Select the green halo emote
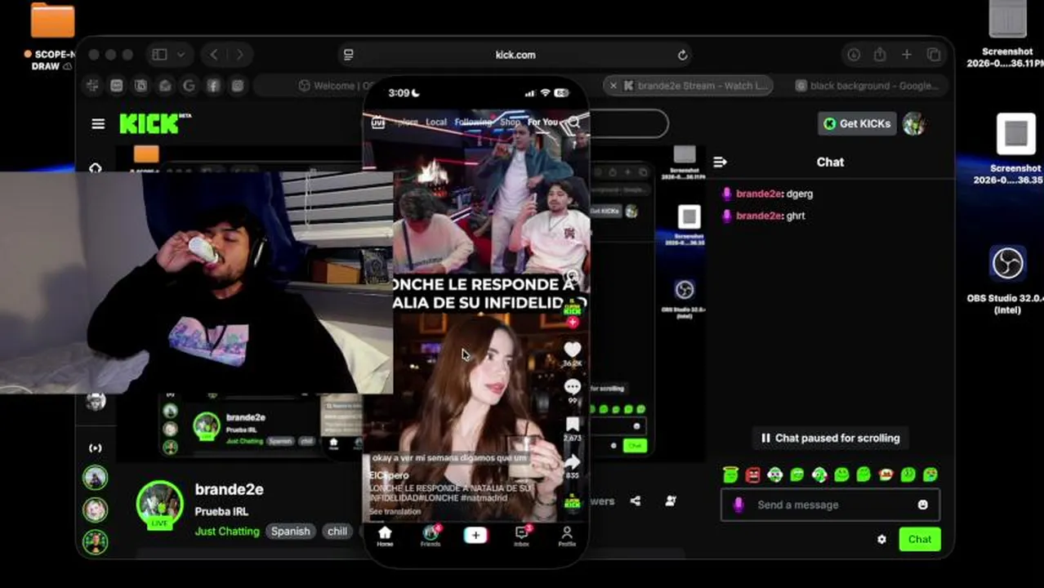Viewport: 1044px width, 588px height. click(x=731, y=474)
